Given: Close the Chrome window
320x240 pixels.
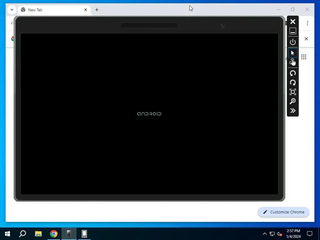Looking at the screenshot, I should [307, 9].
